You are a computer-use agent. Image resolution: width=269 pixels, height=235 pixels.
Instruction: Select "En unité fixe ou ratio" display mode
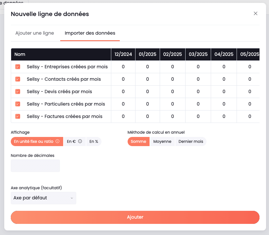point(34,141)
